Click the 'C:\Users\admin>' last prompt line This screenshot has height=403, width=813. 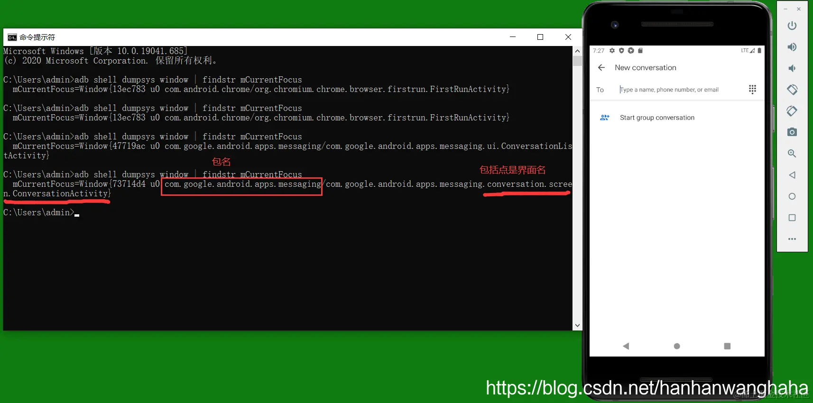coord(39,212)
